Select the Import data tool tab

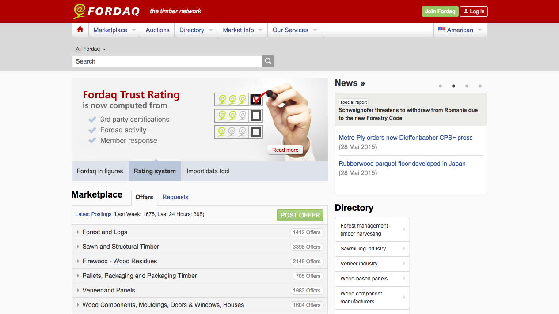point(208,171)
